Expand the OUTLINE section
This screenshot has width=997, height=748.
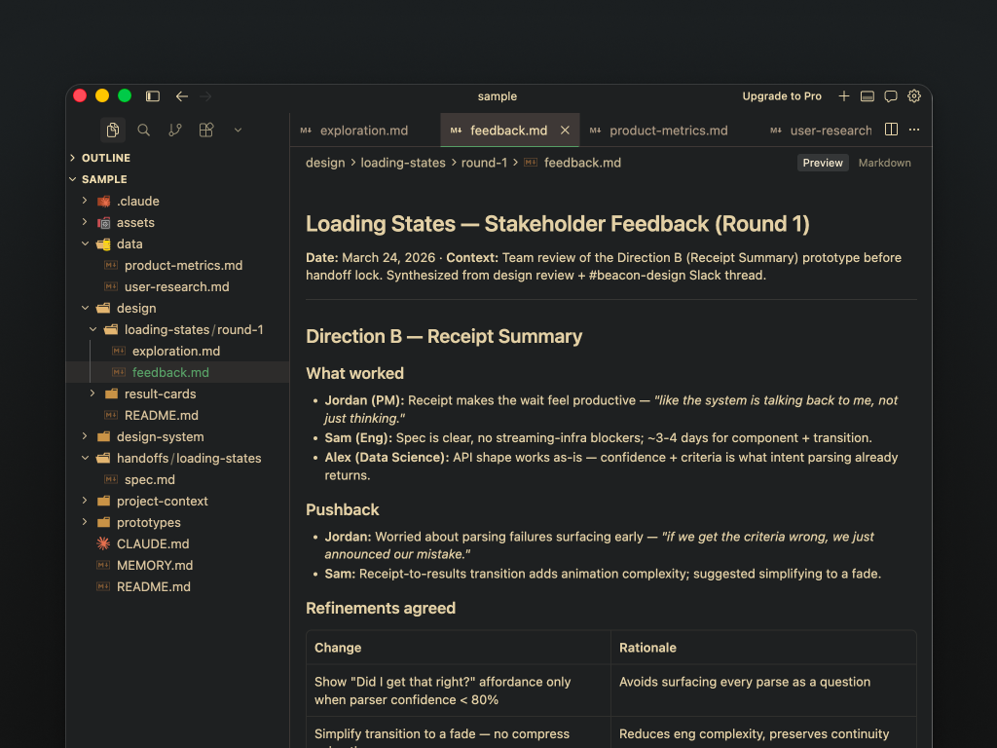178,158
